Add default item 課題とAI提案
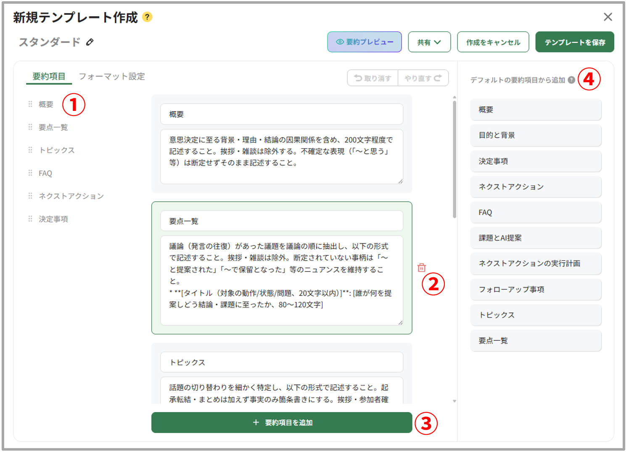Image resolution: width=626 pixels, height=452 pixels. point(536,238)
